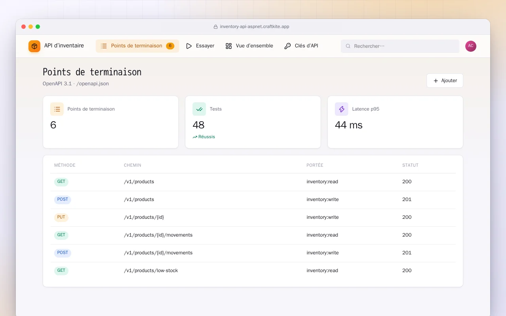Click the lock icon in the address bar

(215, 27)
